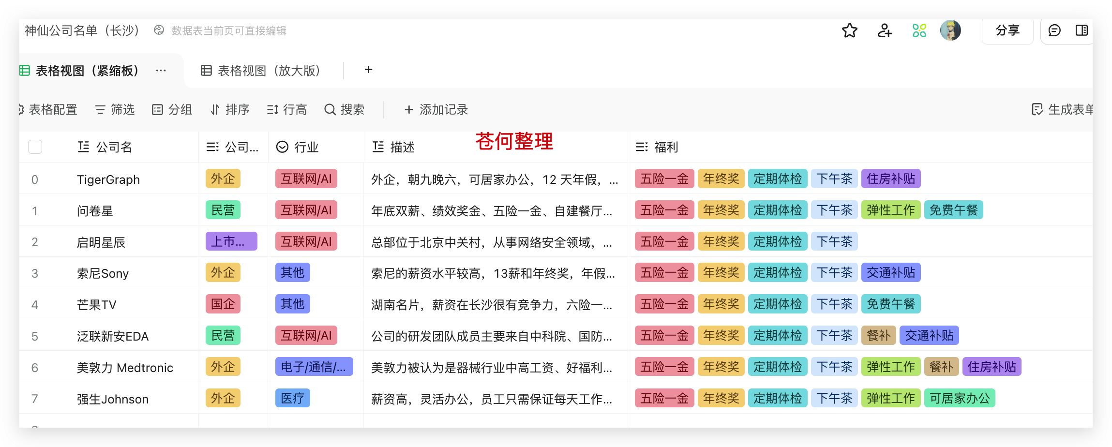The image size is (1112, 447).
Task: Click 弹性工作 tag in 美敦力 Medtronic row
Action: (x=891, y=367)
